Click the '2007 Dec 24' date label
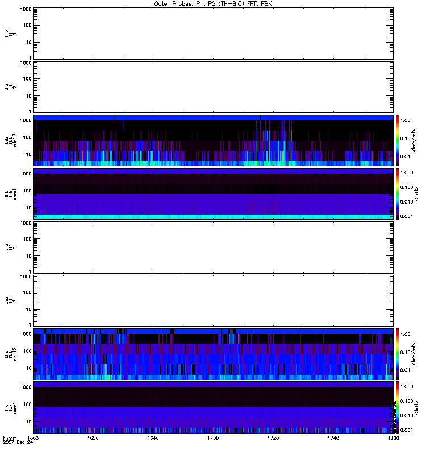The width and height of the screenshot is (426, 454). click(18, 443)
